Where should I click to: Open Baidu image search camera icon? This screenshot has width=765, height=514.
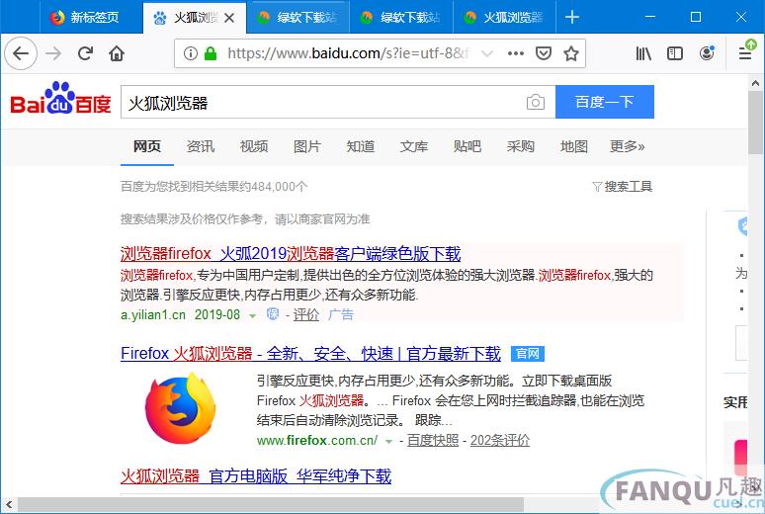[x=536, y=102]
